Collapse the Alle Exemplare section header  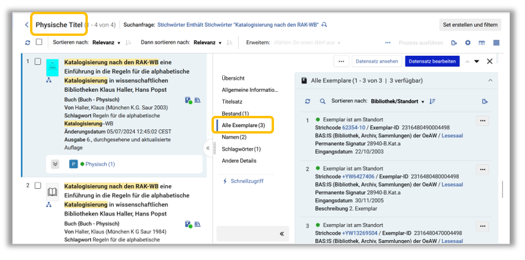[x=489, y=81]
